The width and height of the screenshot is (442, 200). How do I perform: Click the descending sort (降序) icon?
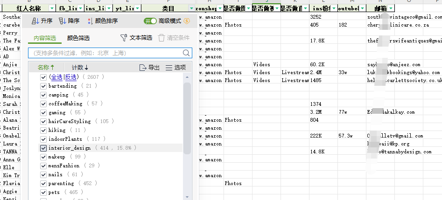pyautogui.click(x=63, y=21)
